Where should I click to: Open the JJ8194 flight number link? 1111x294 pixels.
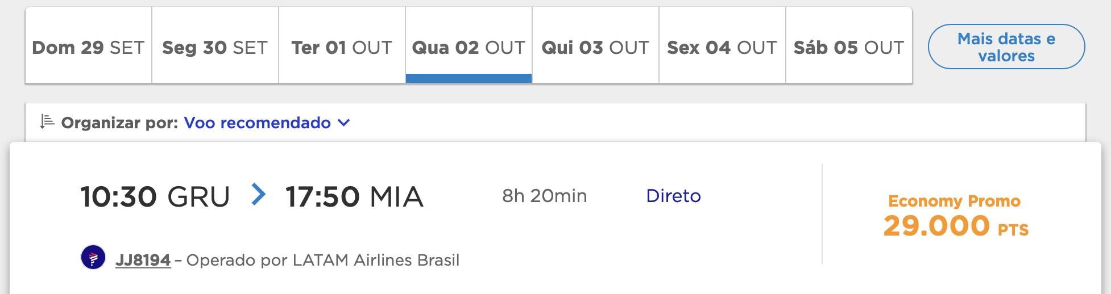143,260
